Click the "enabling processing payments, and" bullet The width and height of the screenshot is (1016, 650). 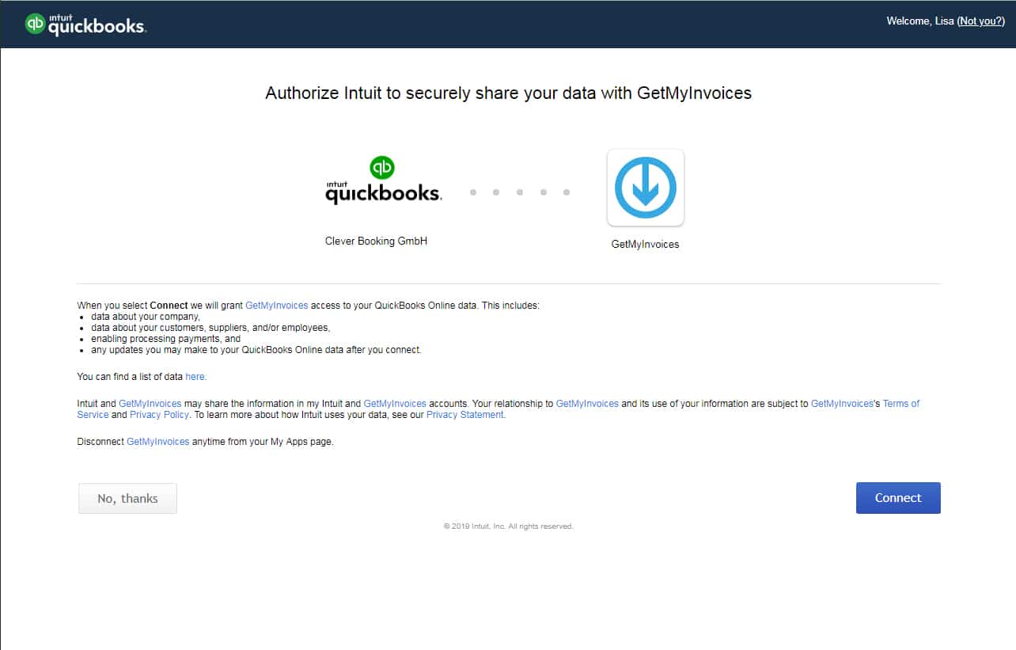coord(166,339)
